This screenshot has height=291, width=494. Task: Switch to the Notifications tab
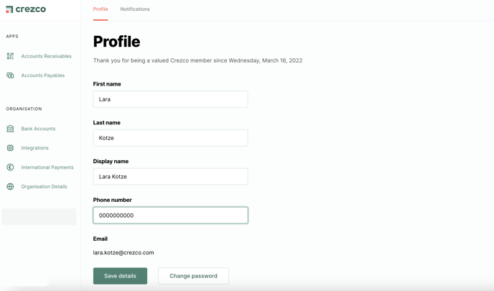coord(135,9)
